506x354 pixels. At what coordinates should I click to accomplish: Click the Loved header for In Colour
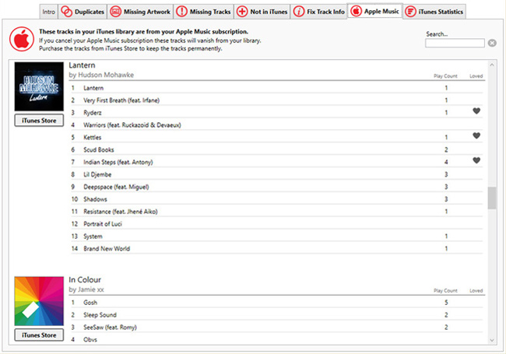point(476,290)
